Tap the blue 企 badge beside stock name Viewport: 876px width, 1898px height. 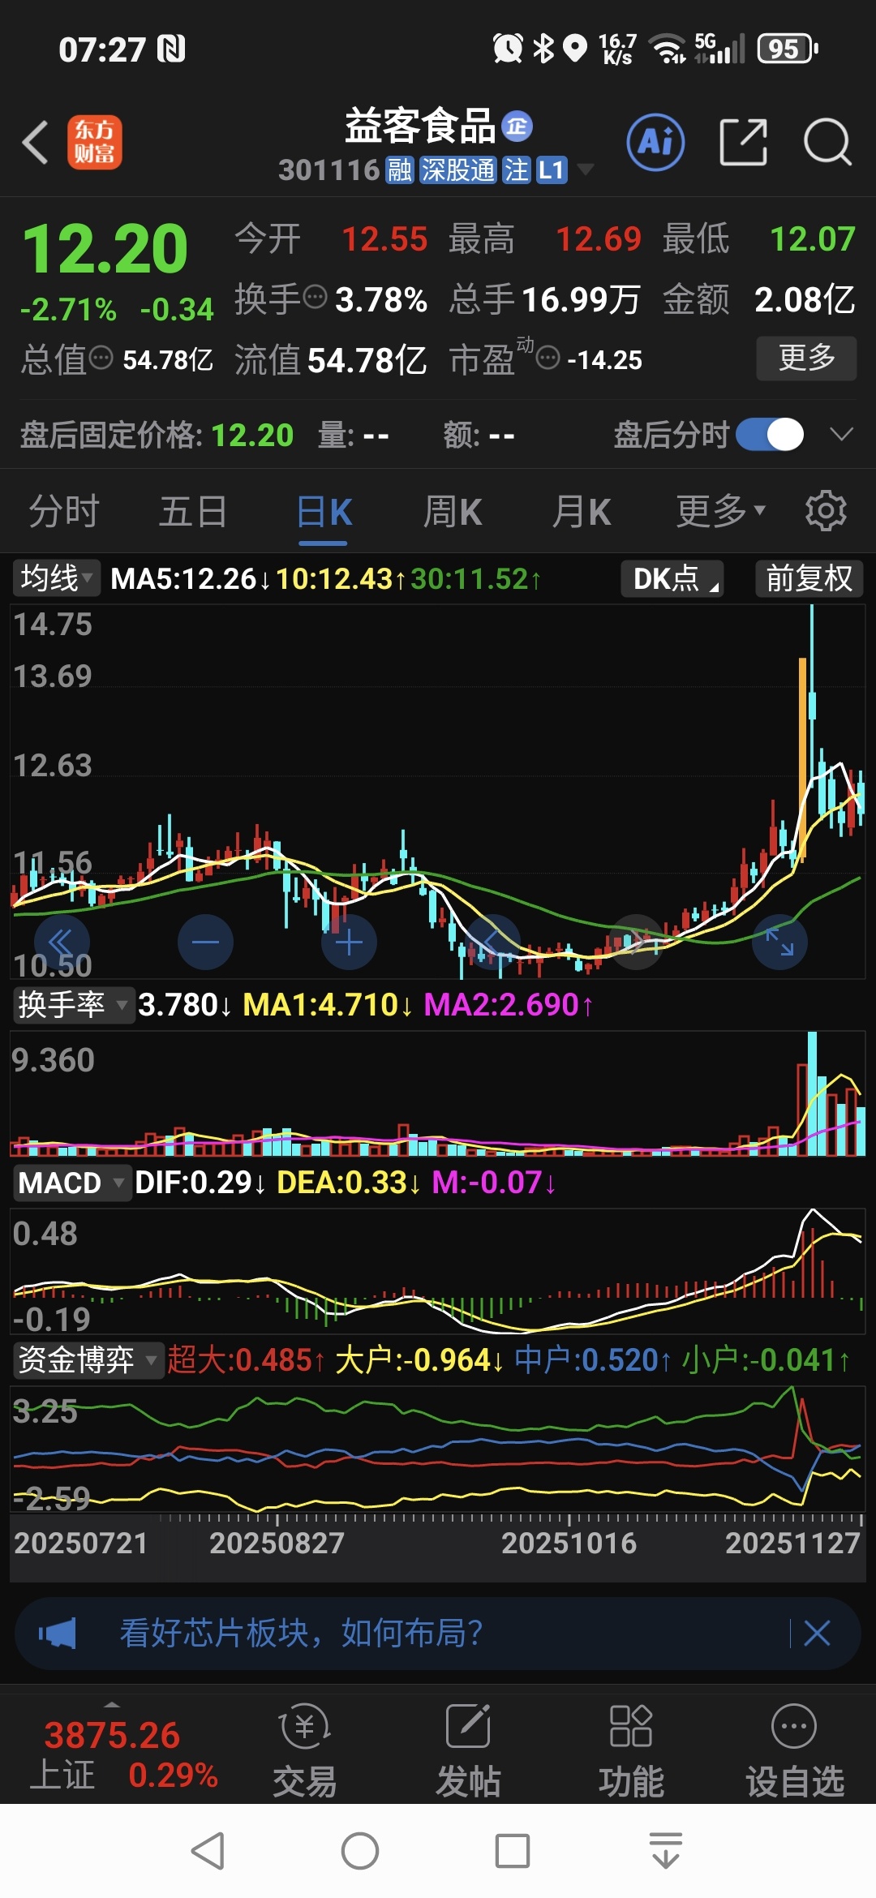[x=517, y=127]
